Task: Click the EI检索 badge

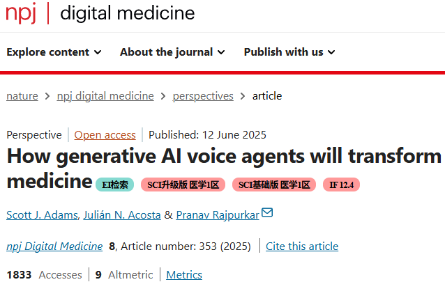Action: tap(114, 185)
